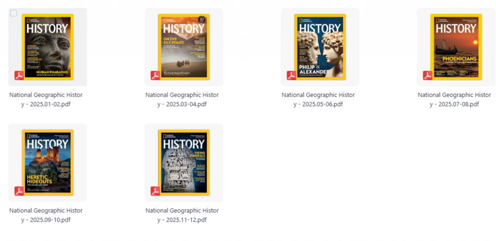Click filename National Geographic History - 2025.07-08.pdf

[454, 99]
